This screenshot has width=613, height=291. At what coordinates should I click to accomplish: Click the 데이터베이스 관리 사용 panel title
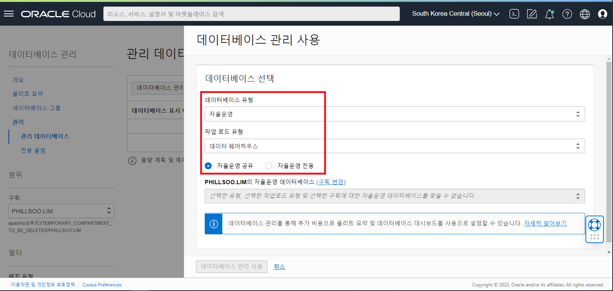tap(258, 40)
